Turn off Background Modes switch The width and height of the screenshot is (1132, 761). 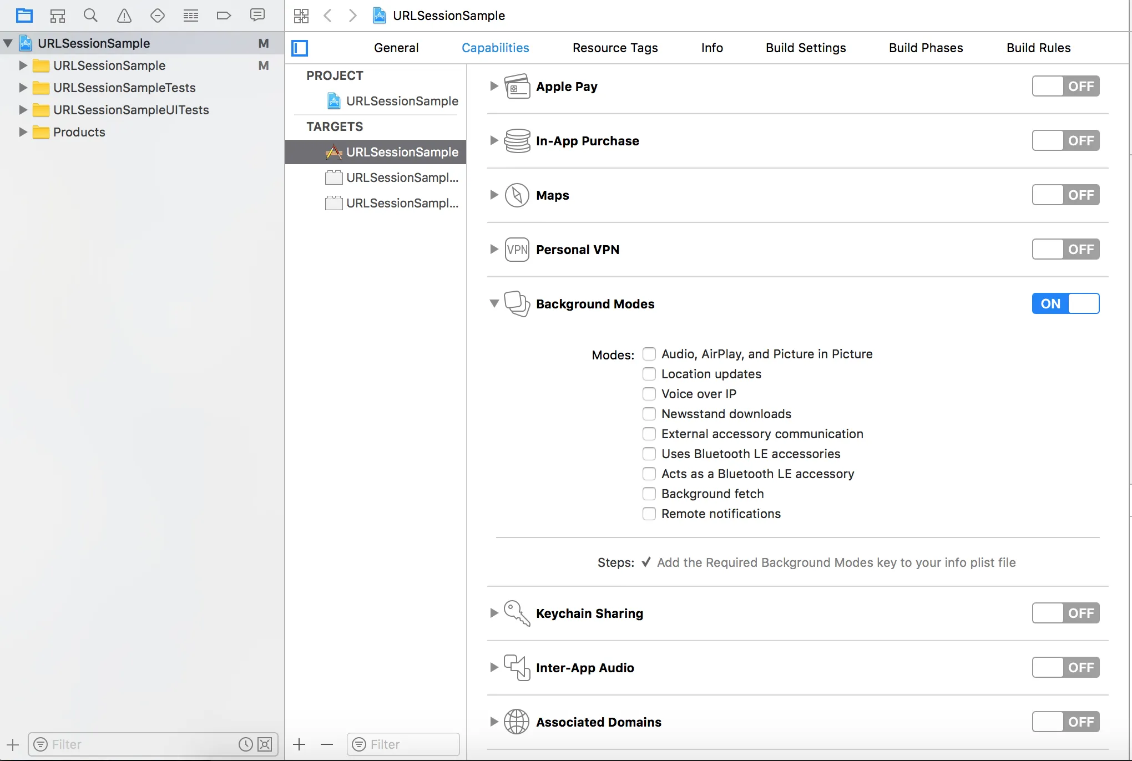tap(1065, 303)
